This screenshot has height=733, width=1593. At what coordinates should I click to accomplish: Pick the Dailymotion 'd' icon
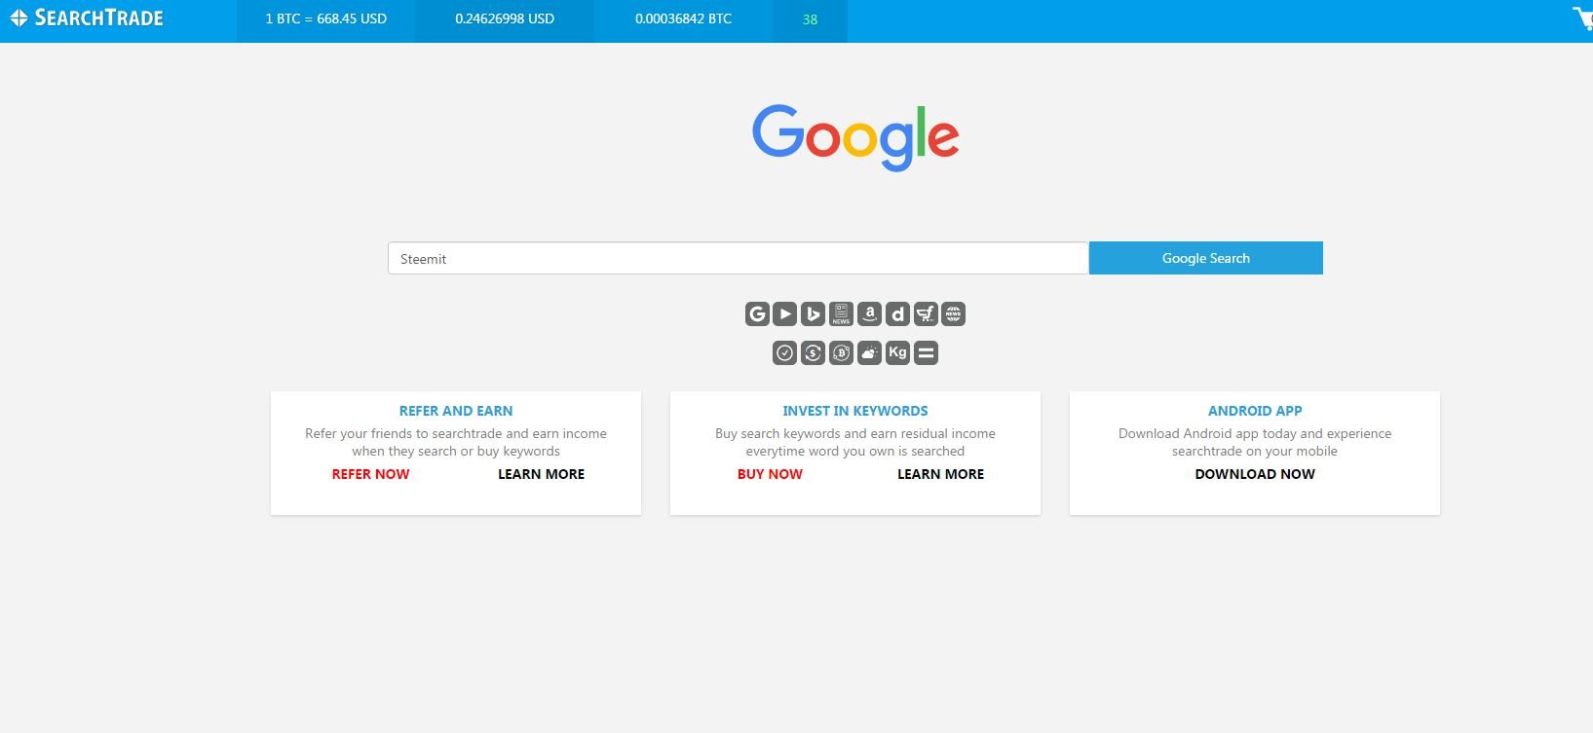(x=897, y=313)
